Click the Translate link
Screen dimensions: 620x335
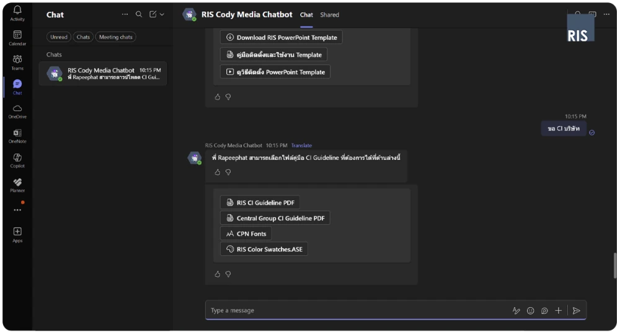[301, 146]
